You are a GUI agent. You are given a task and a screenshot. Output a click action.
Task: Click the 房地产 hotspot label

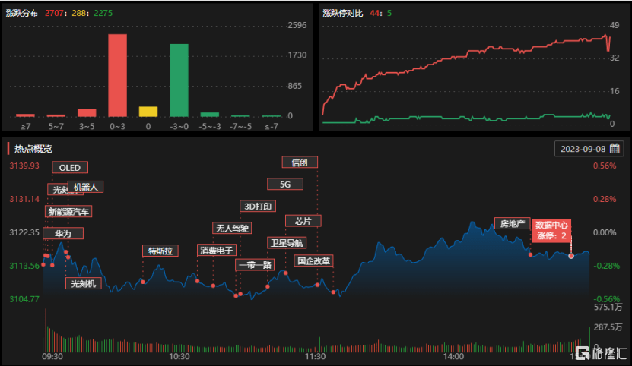[x=511, y=224]
